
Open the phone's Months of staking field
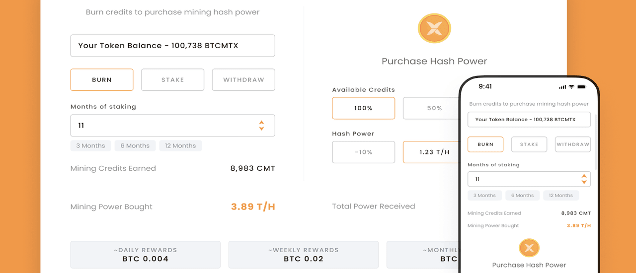pos(522,179)
